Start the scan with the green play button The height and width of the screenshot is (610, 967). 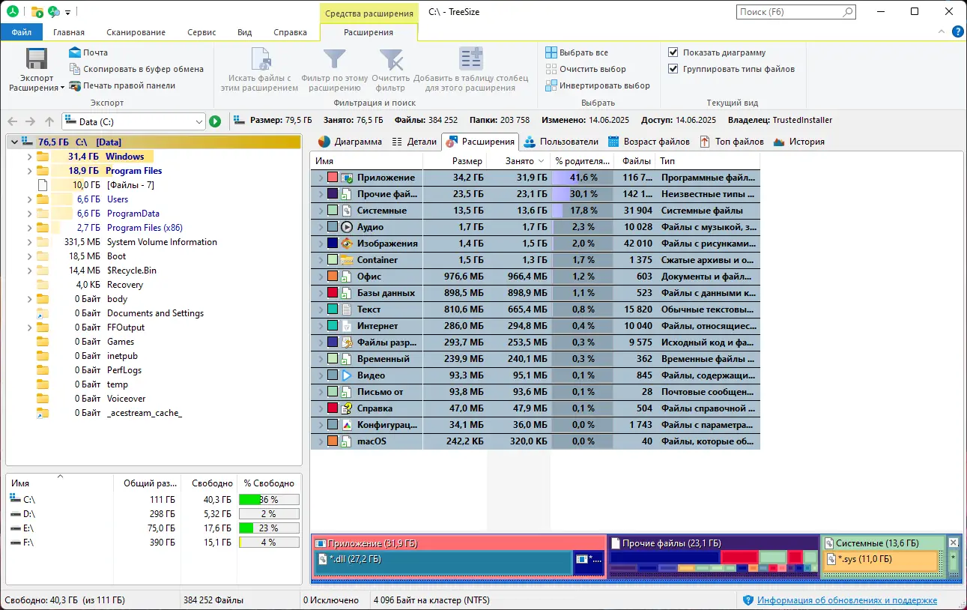click(x=215, y=121)
